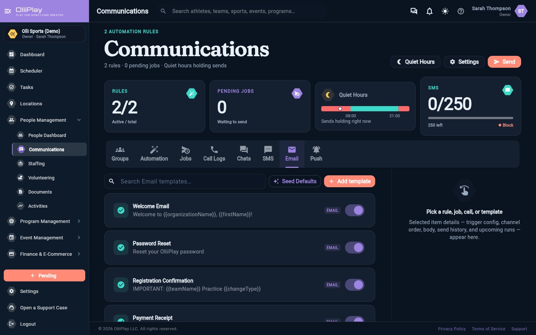Click the SMS usage progress bar
The width and height of the screenshot is (536, 335).
coord(470,118)
